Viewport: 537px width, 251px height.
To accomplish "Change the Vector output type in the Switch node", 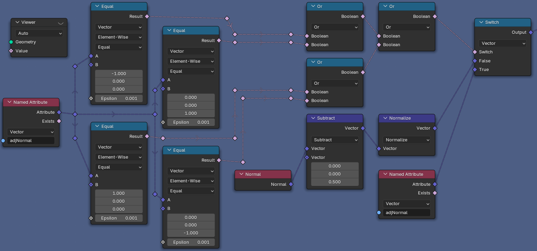I will click(502, 43).
